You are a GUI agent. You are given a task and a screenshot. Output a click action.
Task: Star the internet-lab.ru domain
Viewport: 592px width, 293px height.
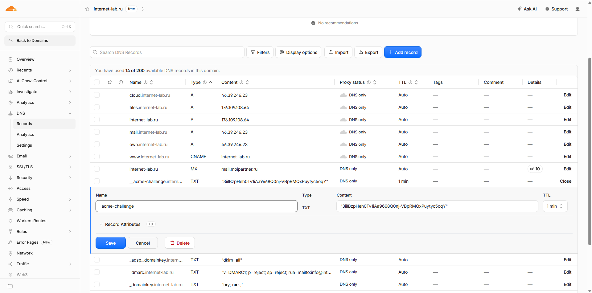click(x=87, y=9)
